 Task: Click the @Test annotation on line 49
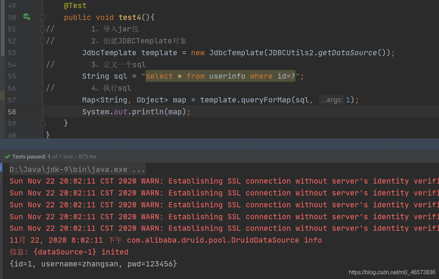tap(75, 6)
